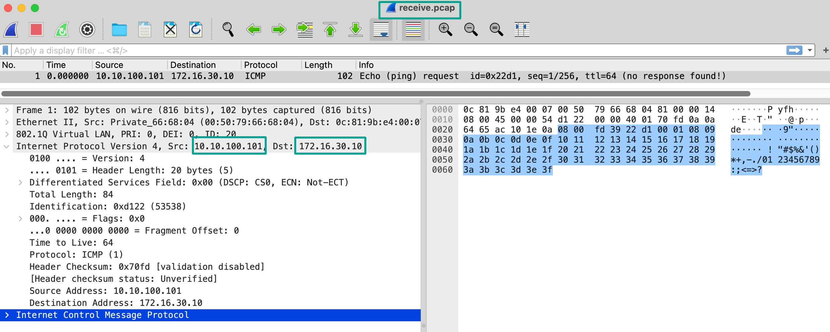Restart the current capture with green fin icon

point(62,30)
